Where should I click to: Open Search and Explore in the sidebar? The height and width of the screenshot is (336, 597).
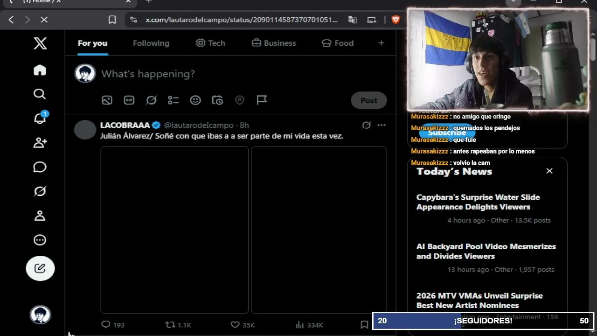40,94
